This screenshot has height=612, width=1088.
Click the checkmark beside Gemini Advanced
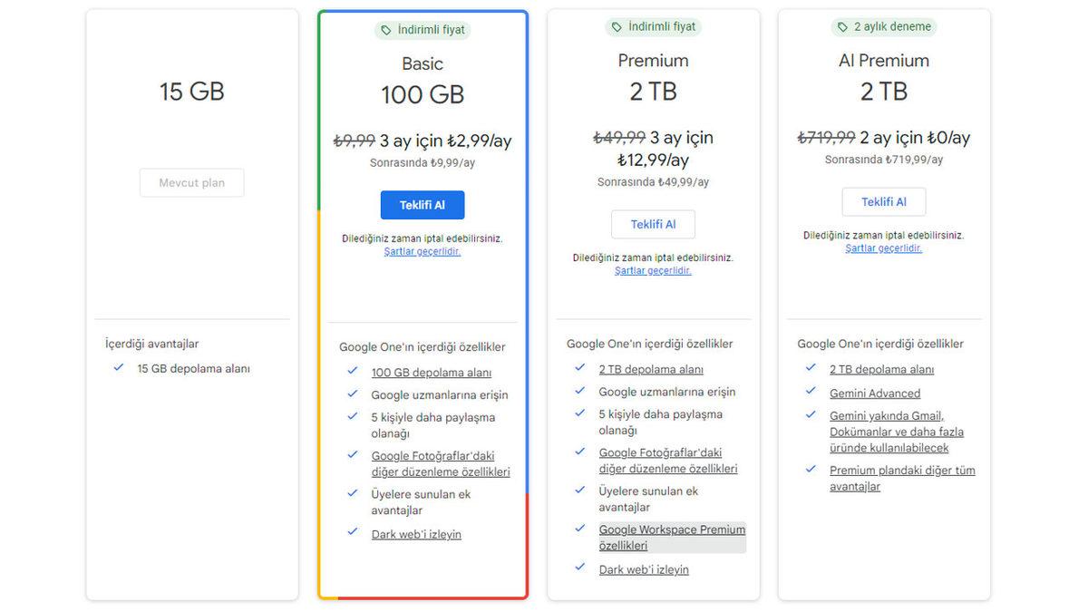(810, 392)
